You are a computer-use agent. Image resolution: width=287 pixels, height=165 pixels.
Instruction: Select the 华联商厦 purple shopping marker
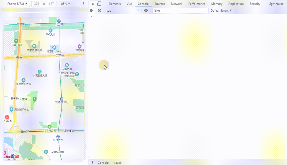(79, 46)
